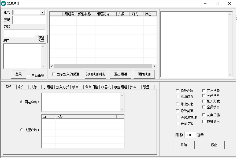Click the 解散频道 button
This screenshot has width=237, height=159.
coord(144,74)
